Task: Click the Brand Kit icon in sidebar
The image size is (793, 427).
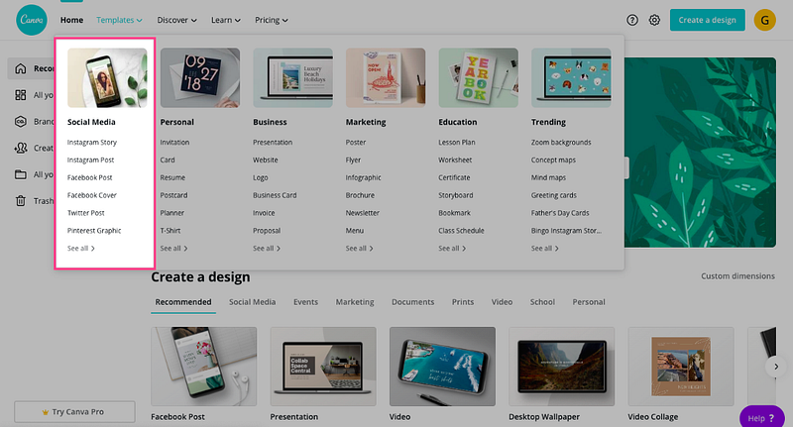Action: (x=20, y=121)
